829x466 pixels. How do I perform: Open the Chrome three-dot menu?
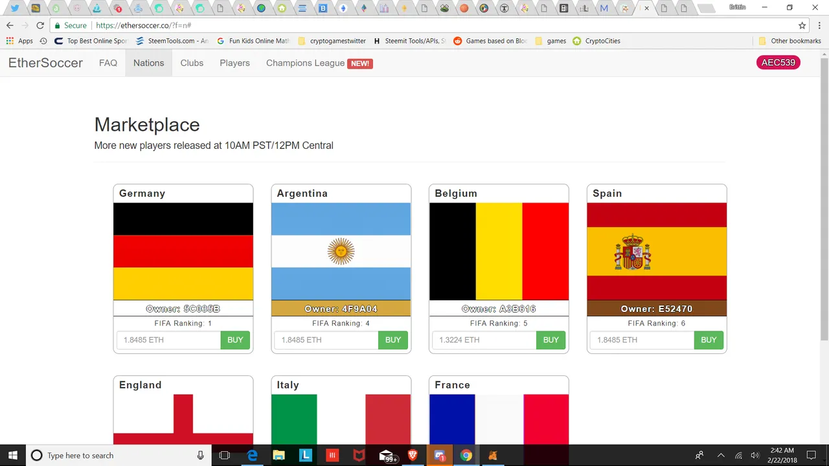click(x=819, y=25)
